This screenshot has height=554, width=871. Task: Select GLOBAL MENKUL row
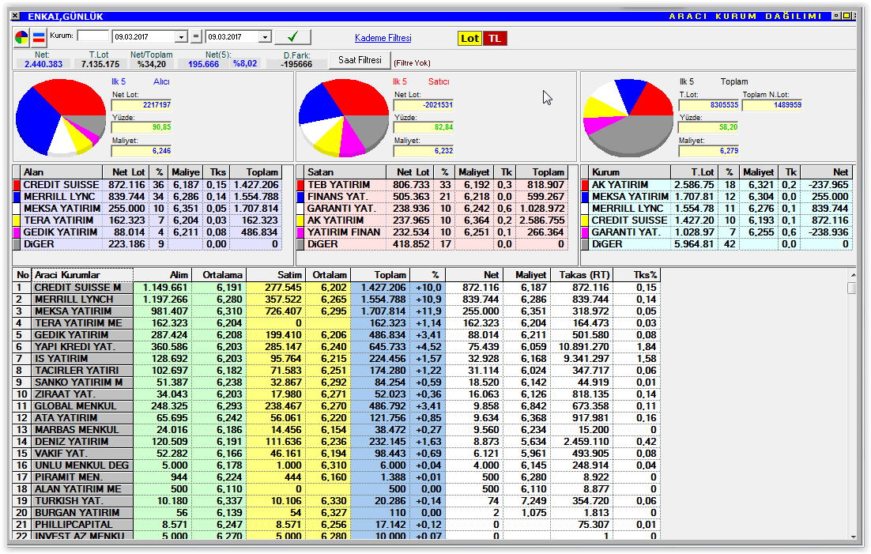pos(336,406)
